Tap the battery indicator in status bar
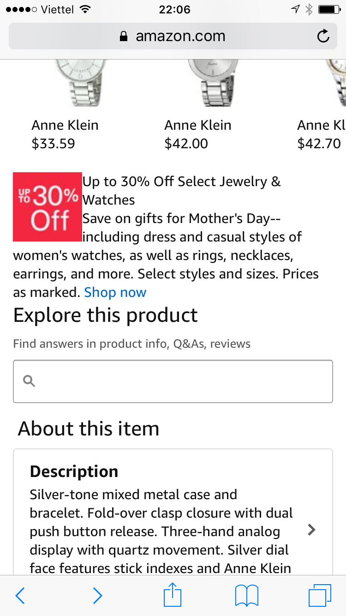Image resolution: width=346 pixels, height=616 pixels. (328, 9)
